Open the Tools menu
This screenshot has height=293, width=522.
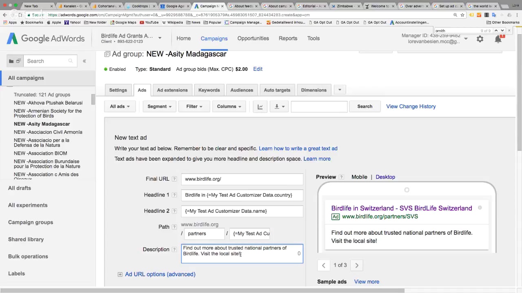tap(313, 38)
